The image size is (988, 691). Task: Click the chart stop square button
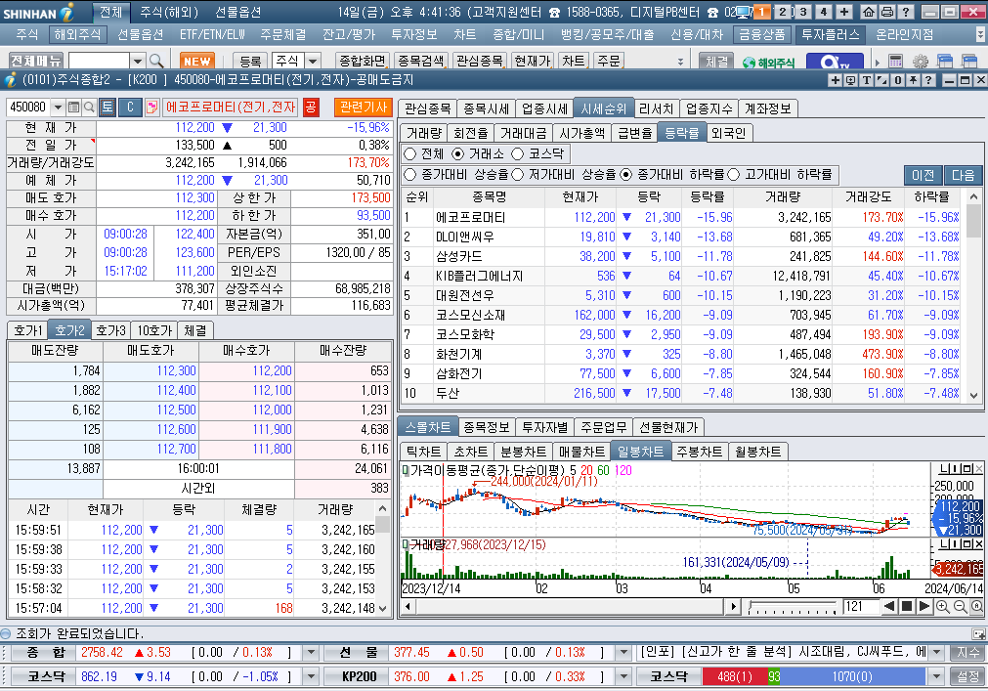(907, 607)
